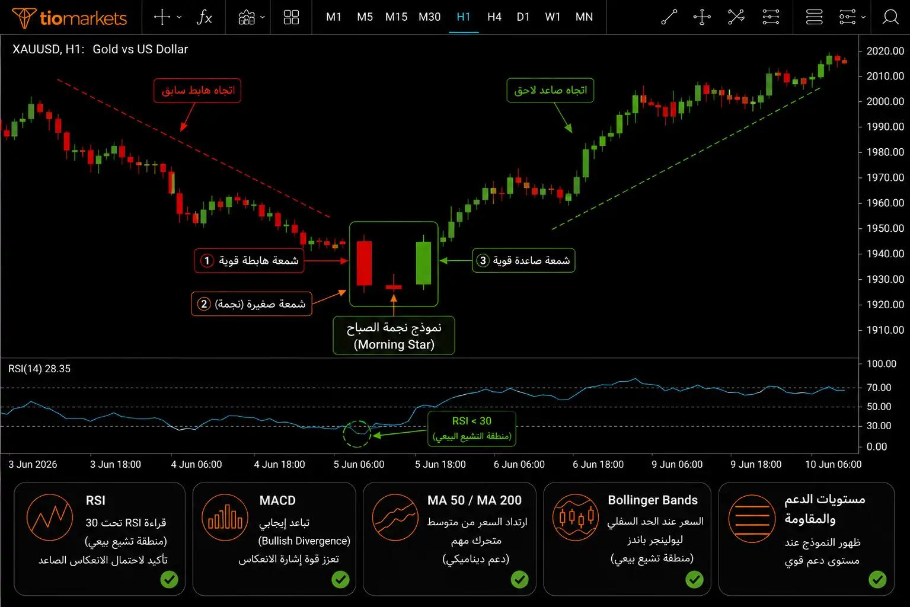Click the اتجاه صاعد لاحق label

pyautogui.click(x=550, y=90)
